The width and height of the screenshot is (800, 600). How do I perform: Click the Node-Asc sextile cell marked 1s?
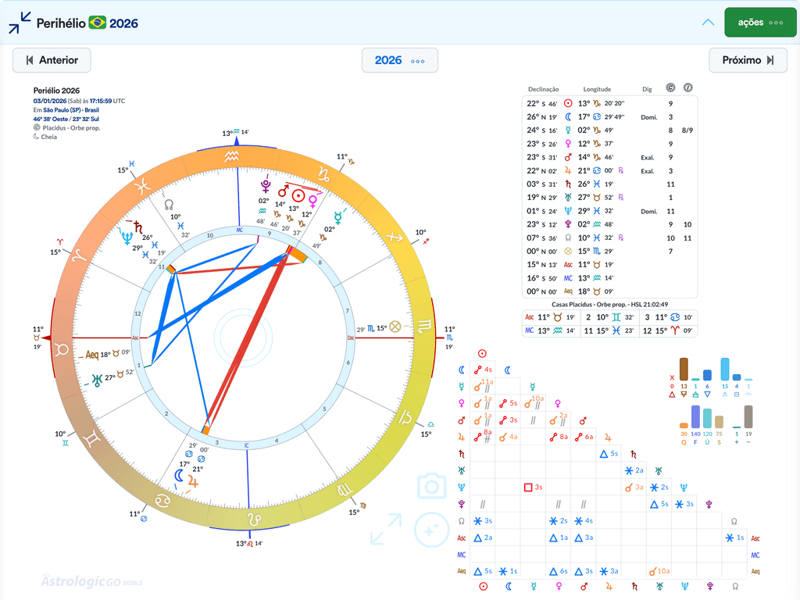(x=734, y=537)
